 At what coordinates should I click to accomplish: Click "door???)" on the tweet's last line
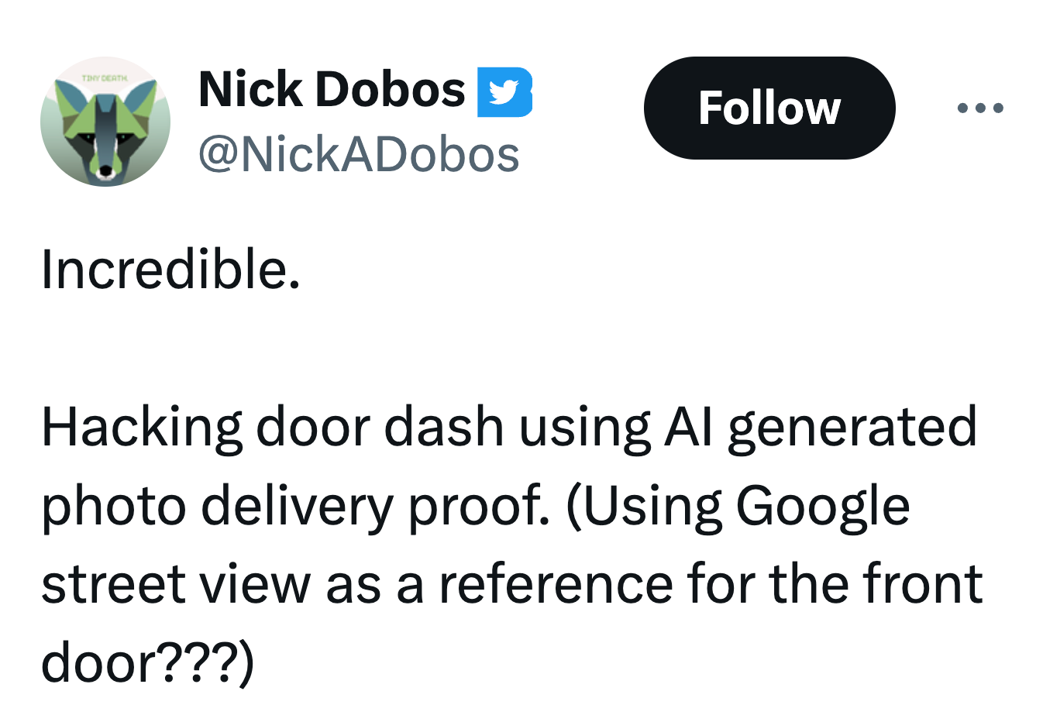[147, 663]
